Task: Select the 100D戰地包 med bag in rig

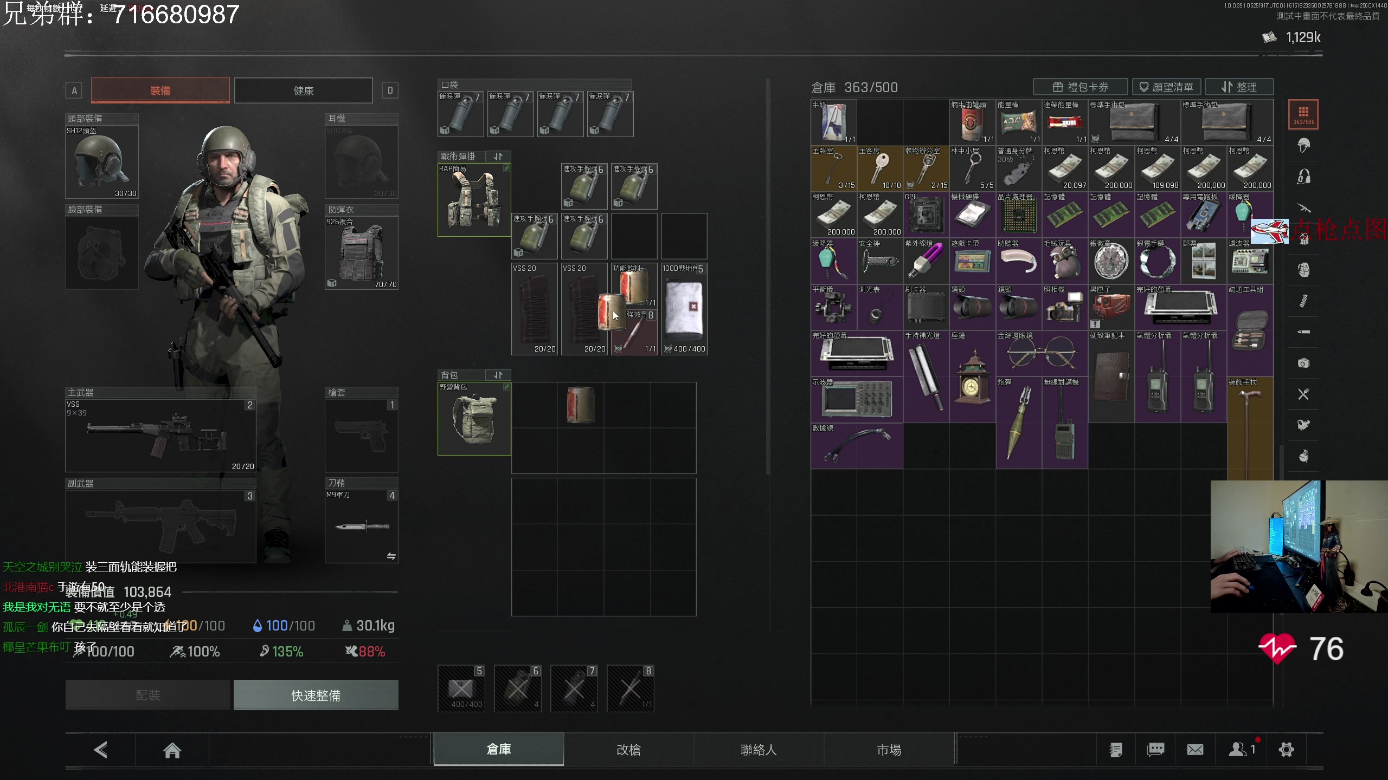Action: pos(684,309)
